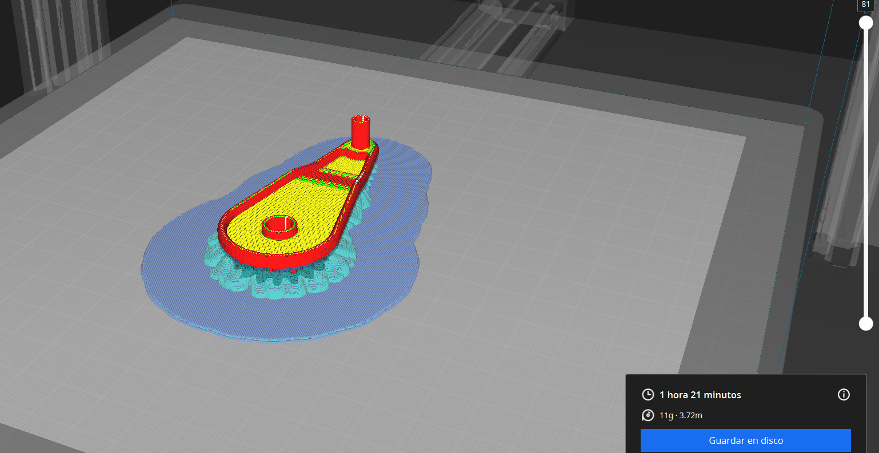Click the 'Guardar en disco' button
The image size is (879, 453).
pos(746,440)
